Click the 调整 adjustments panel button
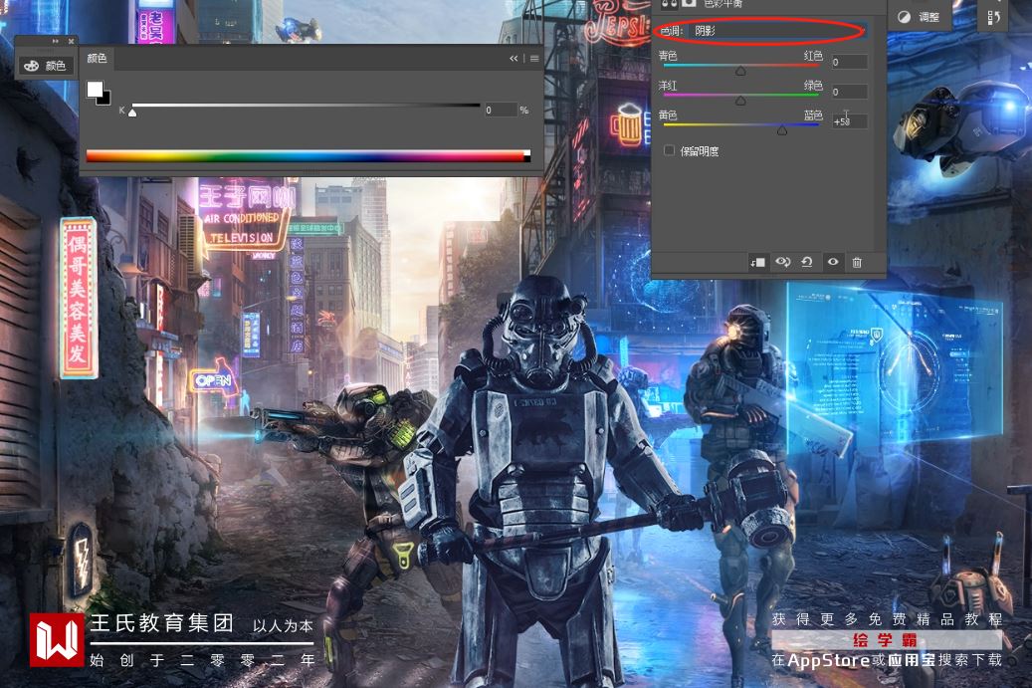Image resolution: width=1032 pixels, height=688 pixels. [x=919, y=17]
